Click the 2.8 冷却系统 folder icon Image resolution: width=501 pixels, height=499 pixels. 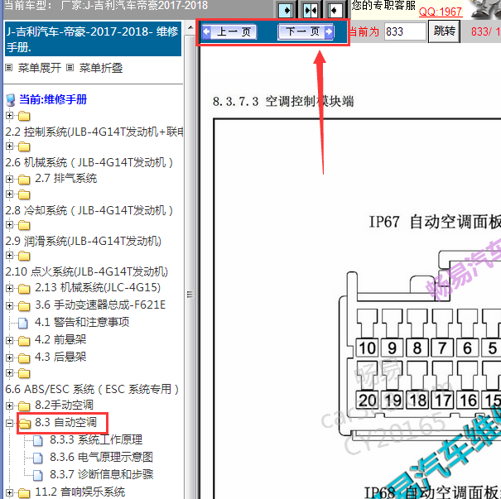(24, 194)
